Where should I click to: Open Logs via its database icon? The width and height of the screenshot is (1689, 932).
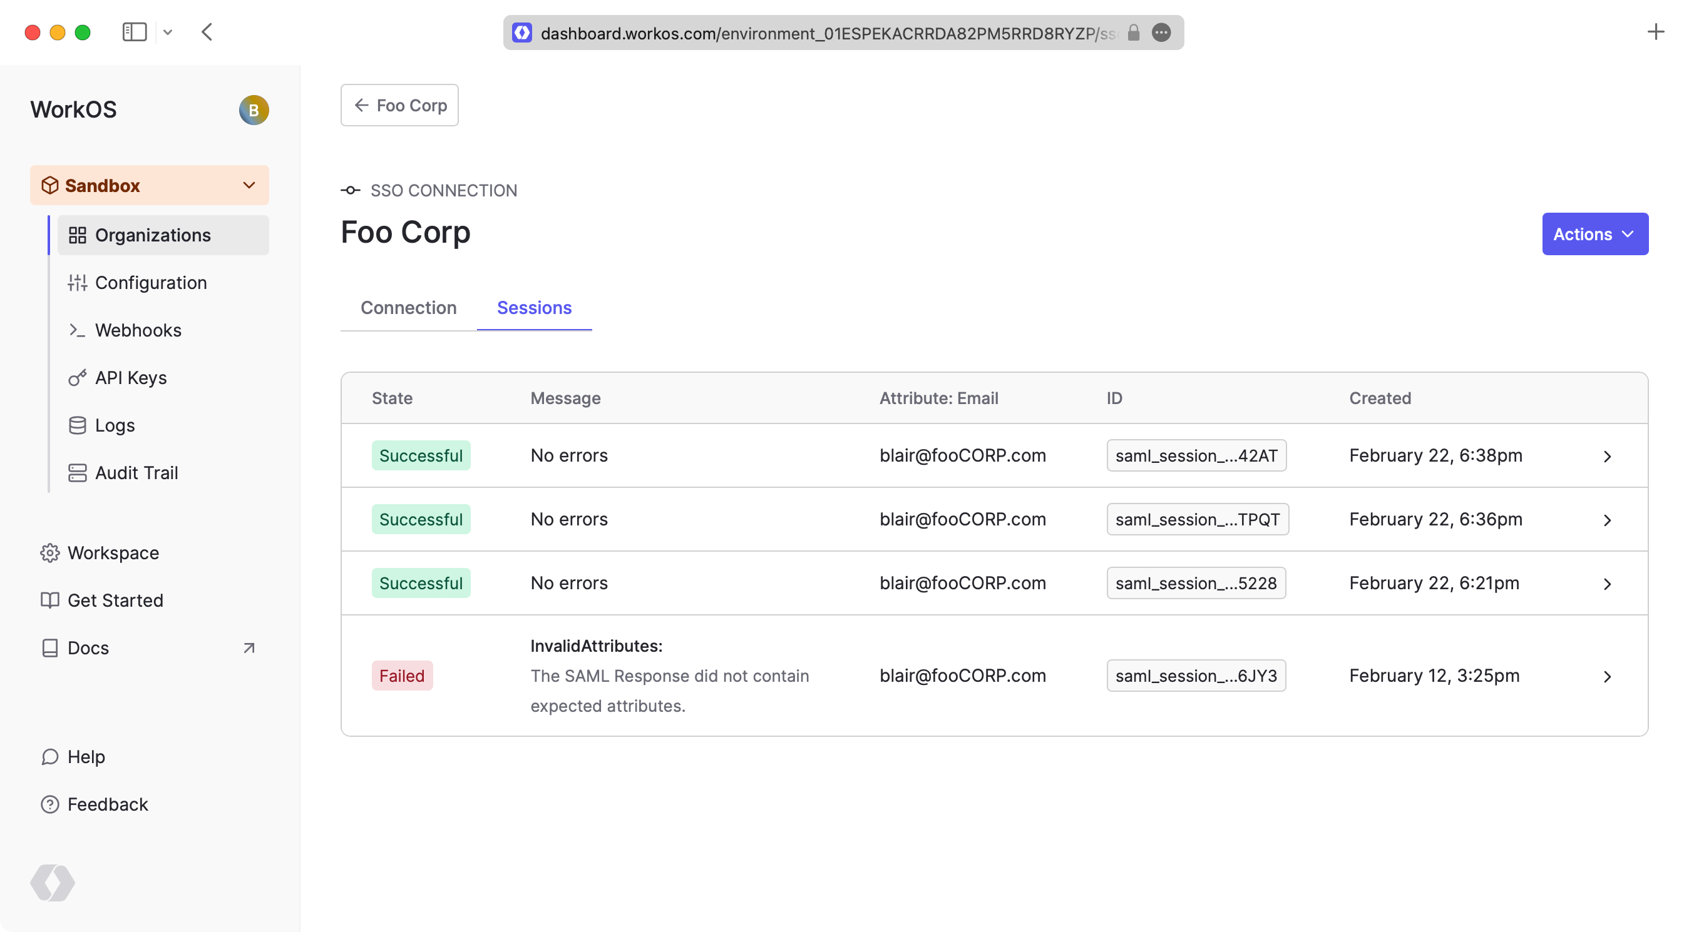click(x=77, y=426)
